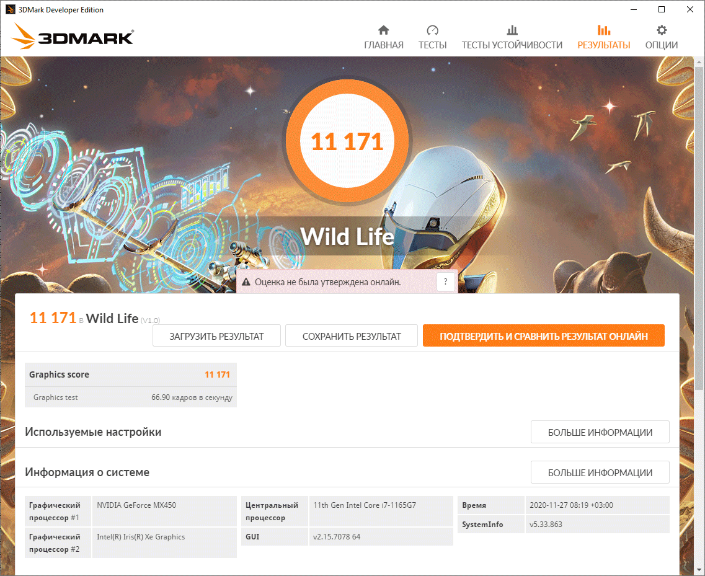Click GUI version 'v2.15.7078 64'
This screenshot has height=576, width=705.
click(x=337, y=536)
